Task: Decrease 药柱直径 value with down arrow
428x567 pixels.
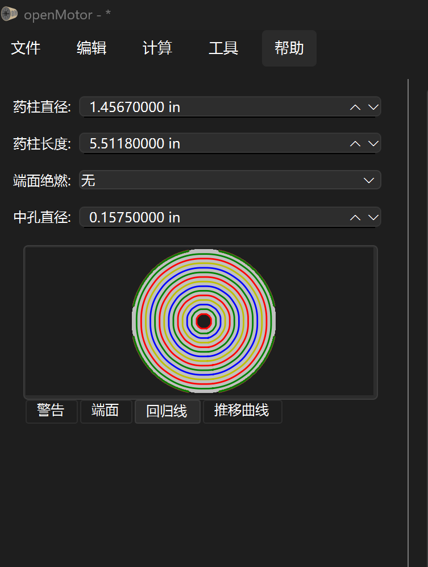Action: 373,107
